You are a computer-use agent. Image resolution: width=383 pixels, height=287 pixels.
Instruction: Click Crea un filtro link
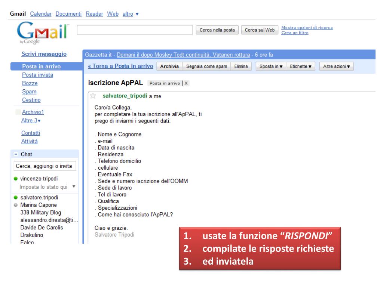295,33
